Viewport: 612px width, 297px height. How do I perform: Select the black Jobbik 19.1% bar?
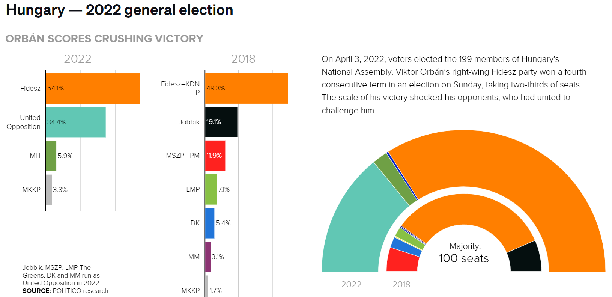[x=221, y=122]
